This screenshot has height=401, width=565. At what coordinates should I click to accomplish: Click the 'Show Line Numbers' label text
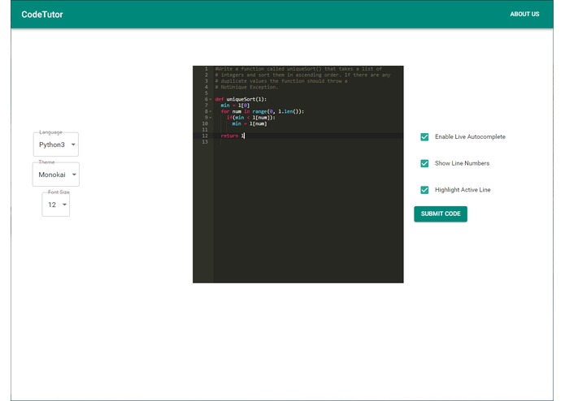(x=462, y=163)
